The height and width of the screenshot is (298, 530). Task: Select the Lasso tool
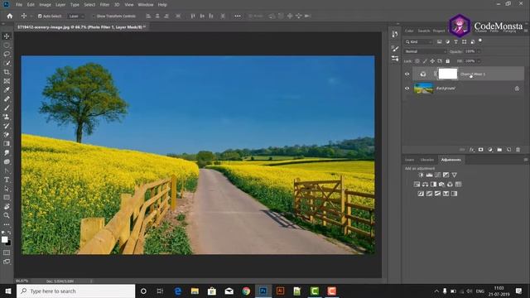click(7, 54)
